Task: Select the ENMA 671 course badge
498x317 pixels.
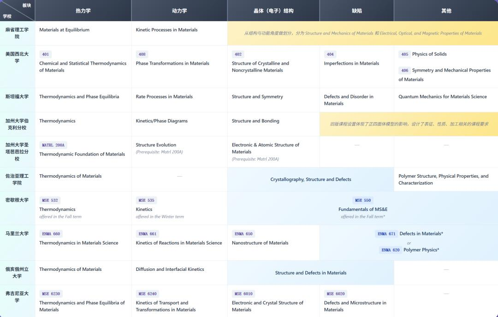Action: (386, 234)
